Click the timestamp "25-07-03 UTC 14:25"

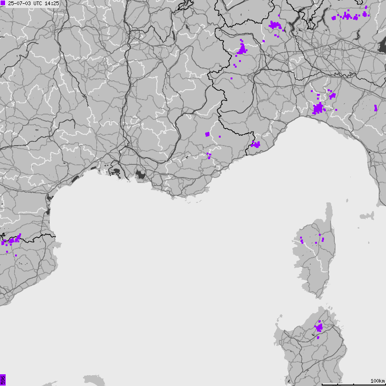[33, 4]
